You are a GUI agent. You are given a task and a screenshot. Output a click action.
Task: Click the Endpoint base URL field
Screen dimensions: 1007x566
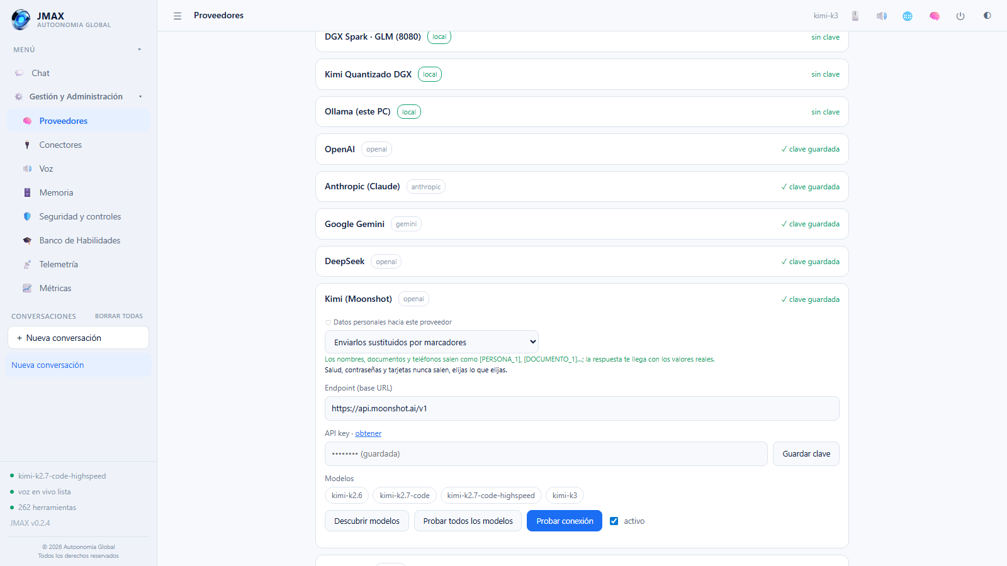click(582, 408)
